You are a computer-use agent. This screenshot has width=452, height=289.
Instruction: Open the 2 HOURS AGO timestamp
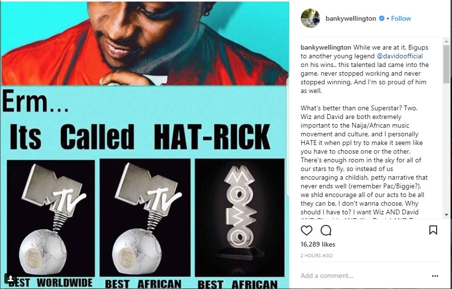tap(317, 256)
